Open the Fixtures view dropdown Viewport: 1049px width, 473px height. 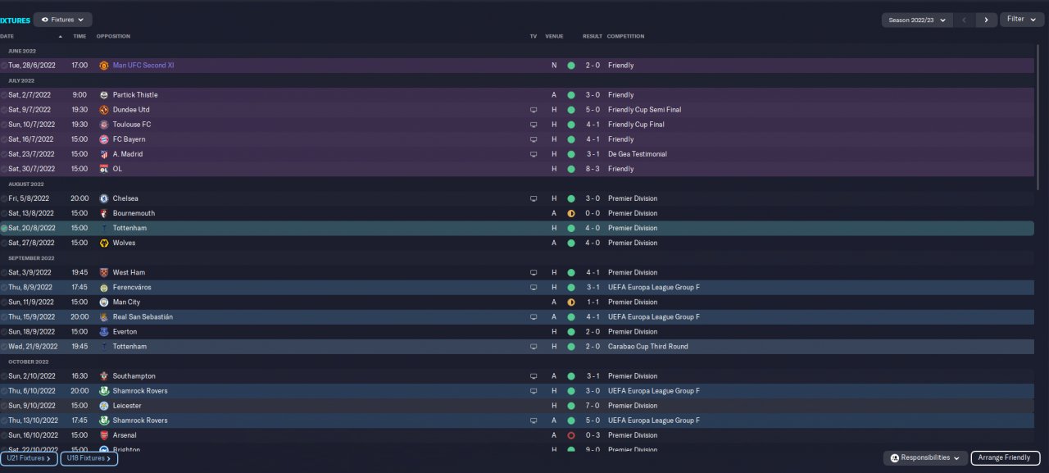(63, 19)
